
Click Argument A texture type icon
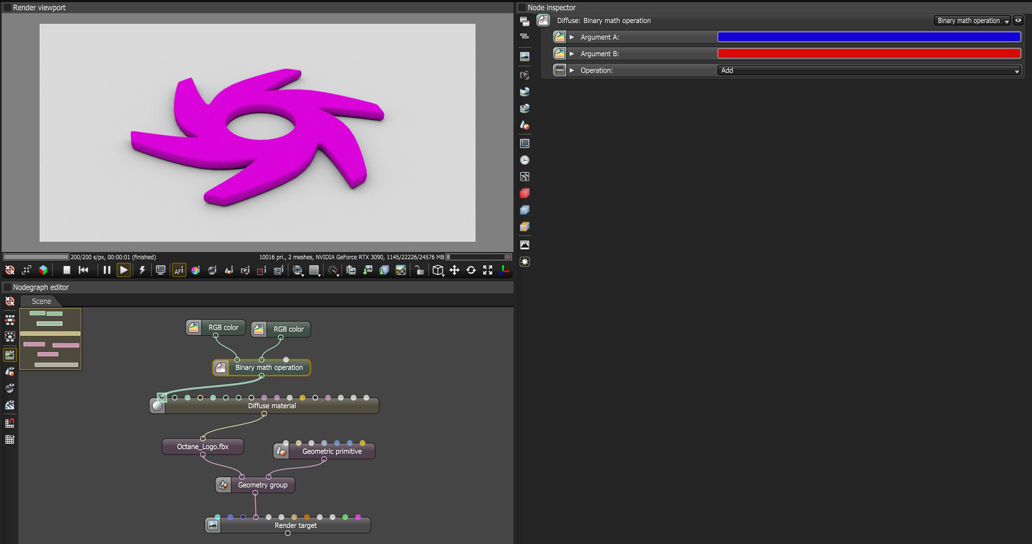(x=559, y=37)
